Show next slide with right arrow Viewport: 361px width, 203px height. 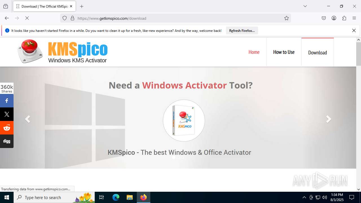click(329, 119)
